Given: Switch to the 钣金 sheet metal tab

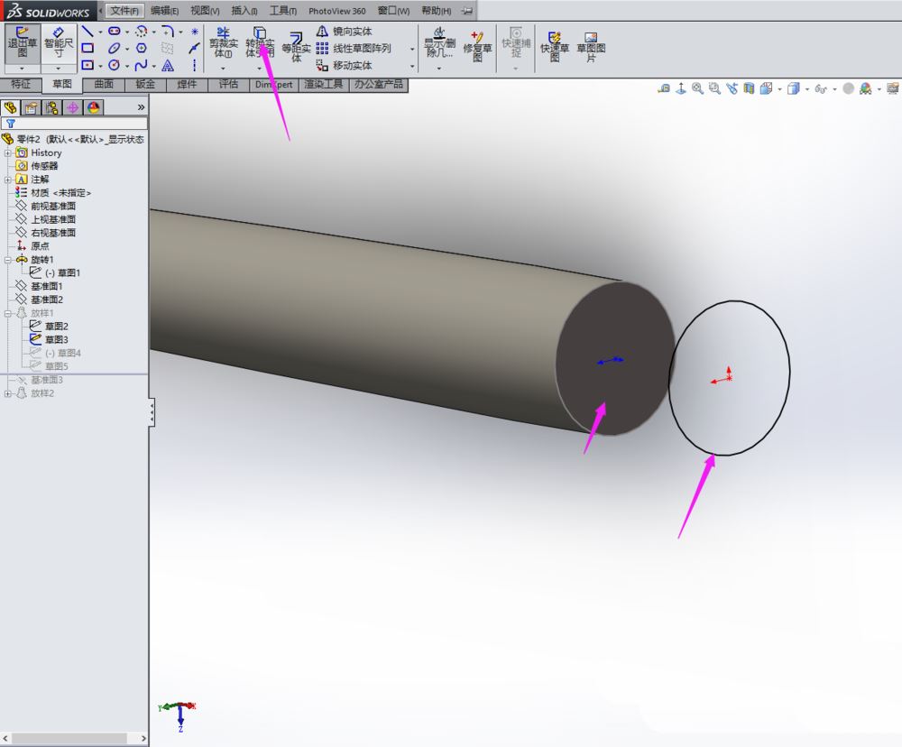Looking at the screenshot, I should click(x=145, y=85).
